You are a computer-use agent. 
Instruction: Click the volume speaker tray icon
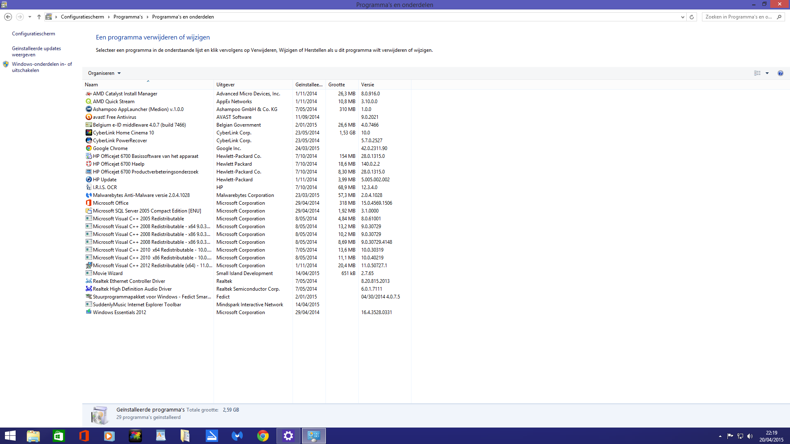click(750, 436)
